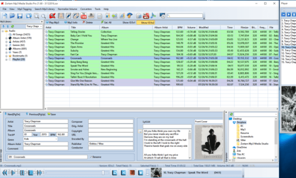This screenshot has height=178, width=296.
Task: Select the Dropbox folder in the folder tree
Action: click(241, 123)
